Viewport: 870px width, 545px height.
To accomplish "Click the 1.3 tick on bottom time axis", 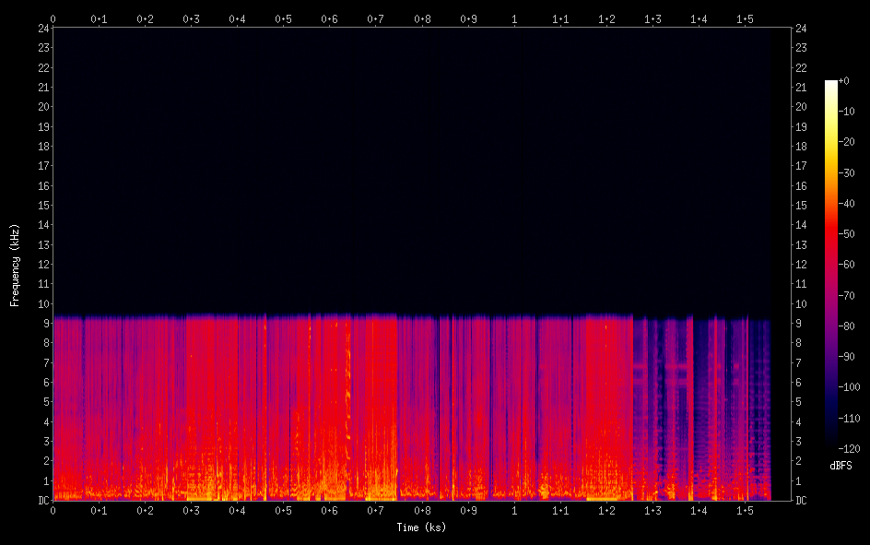I will click(x=652, y=510).
